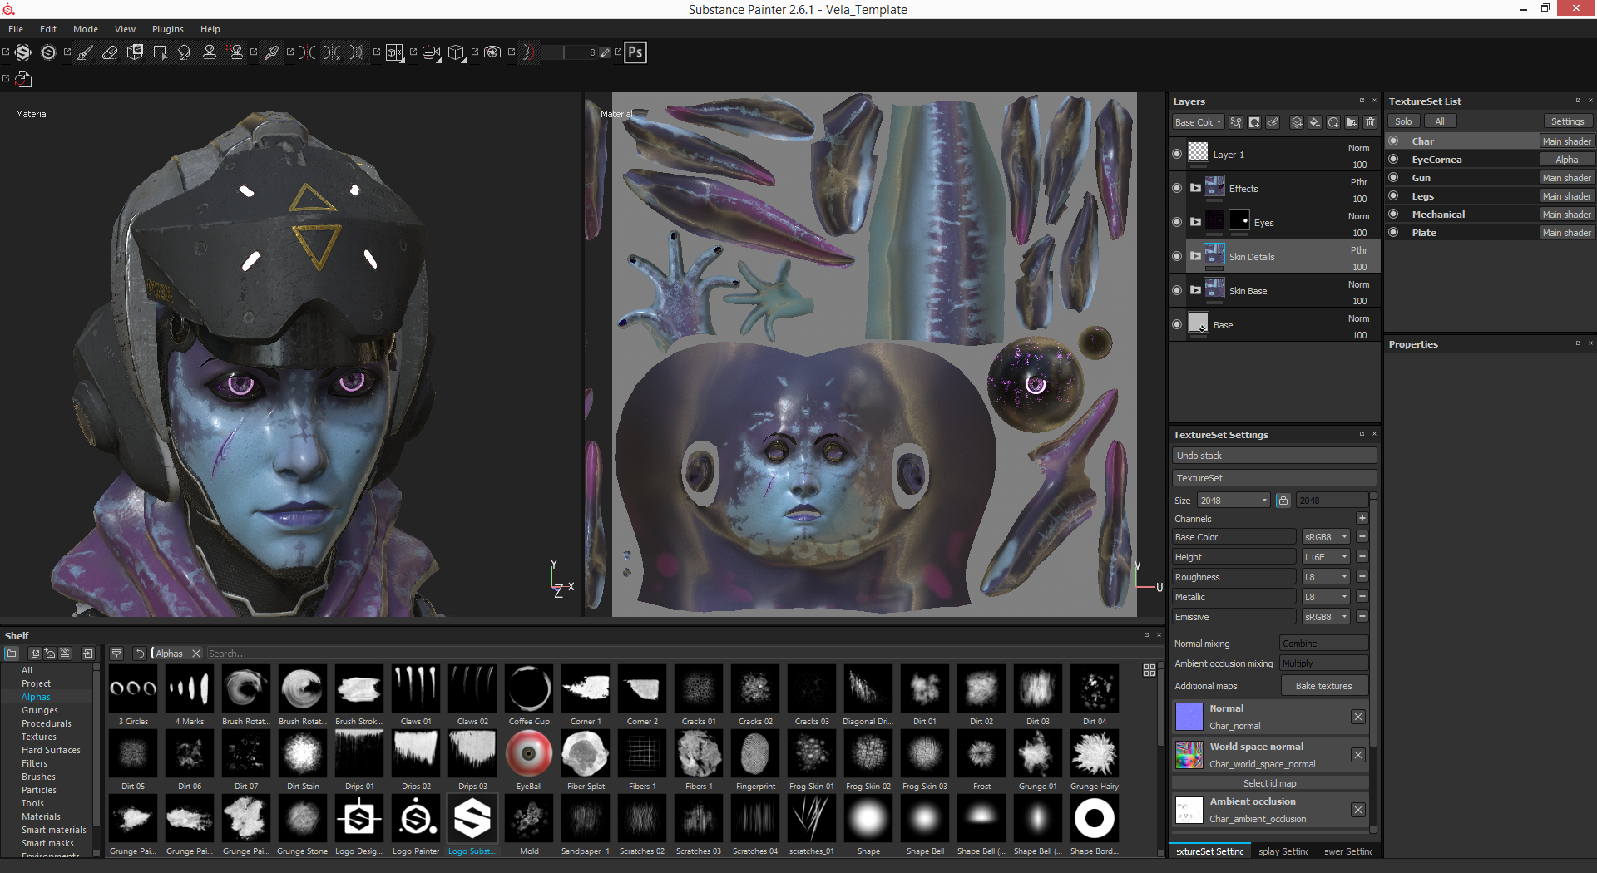The height and width of the screenshot is (873, 1597).
Task: Select the Material picker eyedropper
Action: pyautogui.click(x=271, y=52)
